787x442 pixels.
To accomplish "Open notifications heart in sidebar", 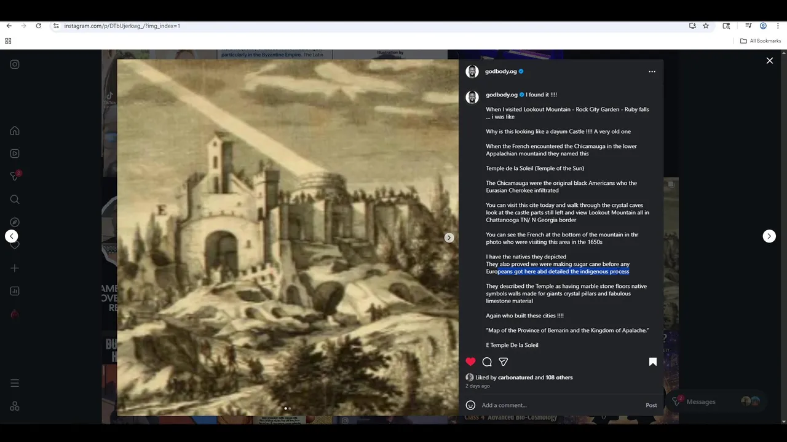I will 15,245.
